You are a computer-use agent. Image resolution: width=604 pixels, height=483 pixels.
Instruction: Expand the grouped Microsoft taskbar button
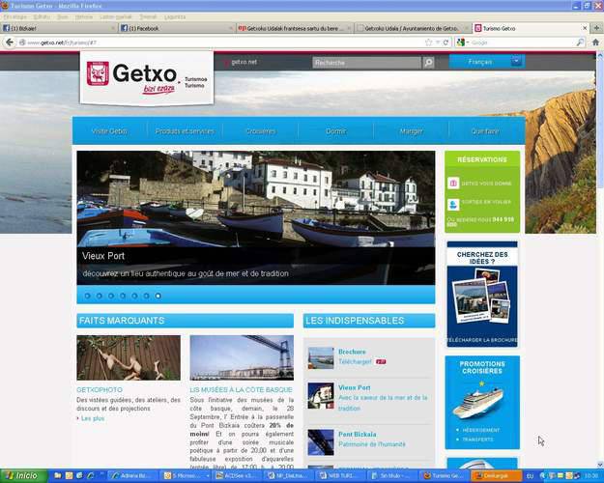click(187, 475)
